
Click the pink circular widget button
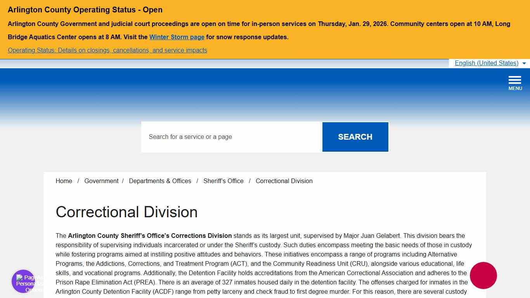coord(483,275)
